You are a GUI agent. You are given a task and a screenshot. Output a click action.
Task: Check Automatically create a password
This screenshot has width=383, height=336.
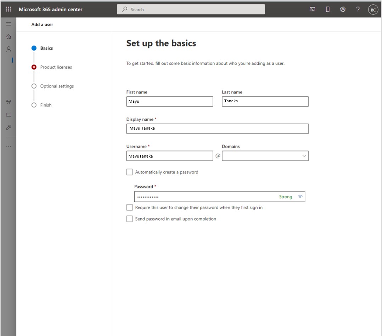[129, 172]
